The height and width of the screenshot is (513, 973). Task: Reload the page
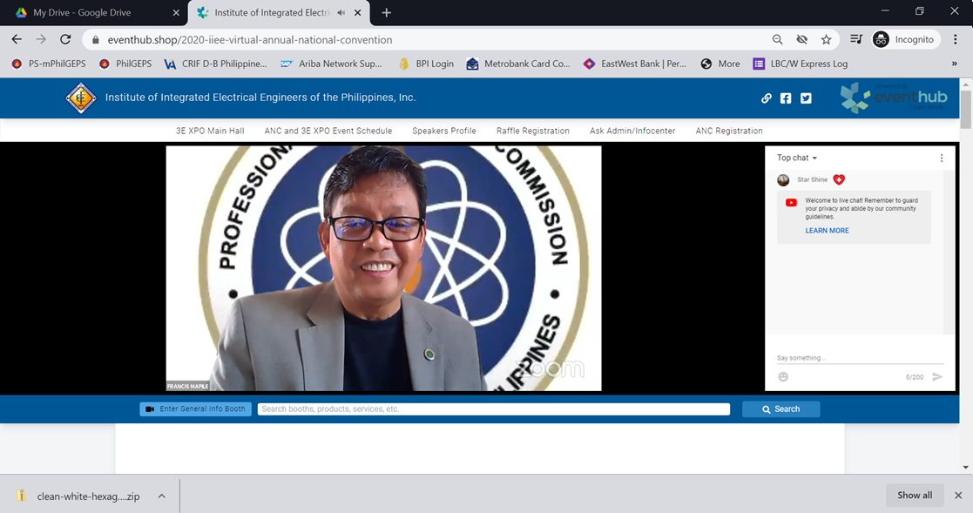pyautogui.click(x=65, y=40)
